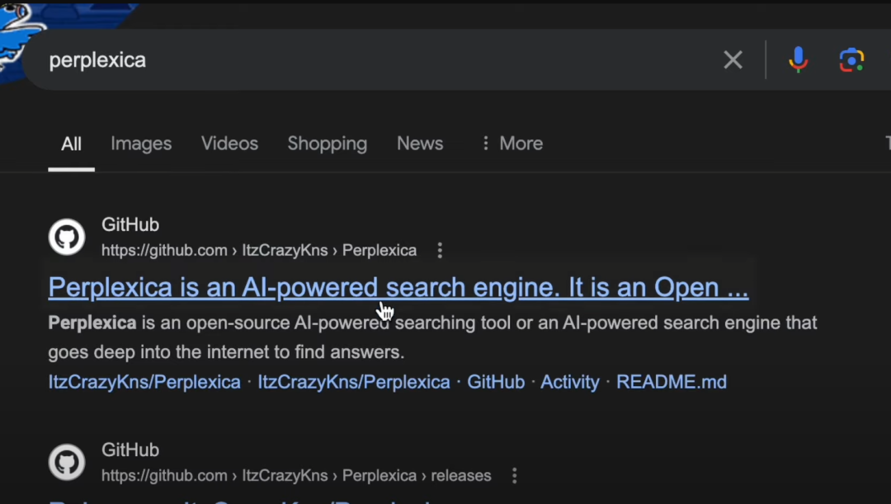Viewport: 891px width, 504px height.
Task: Open "Perplexica is an AI-powered search engine" link
Action: 398,287
